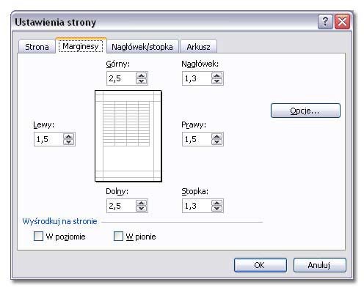Close the Ustawienia strony dialog
This screenshot has width=364, height=290.
[342, 22]
